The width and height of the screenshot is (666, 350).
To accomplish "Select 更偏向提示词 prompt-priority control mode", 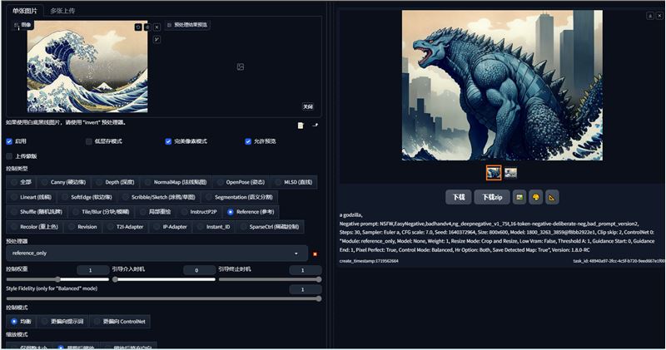I will 63,322.
